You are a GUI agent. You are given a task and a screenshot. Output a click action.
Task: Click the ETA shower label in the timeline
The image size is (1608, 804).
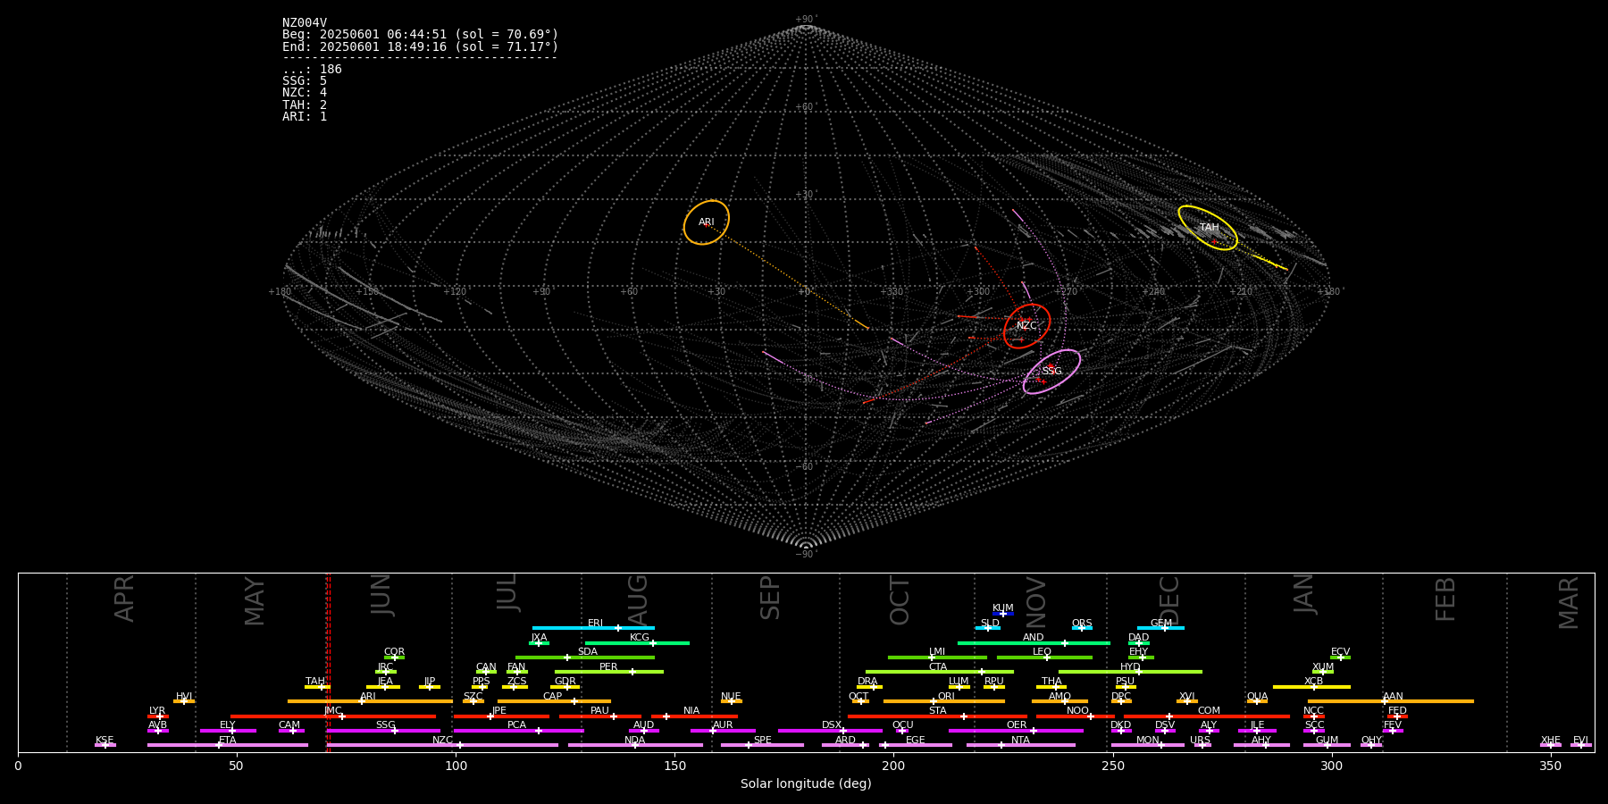click(x=228, y=741)
